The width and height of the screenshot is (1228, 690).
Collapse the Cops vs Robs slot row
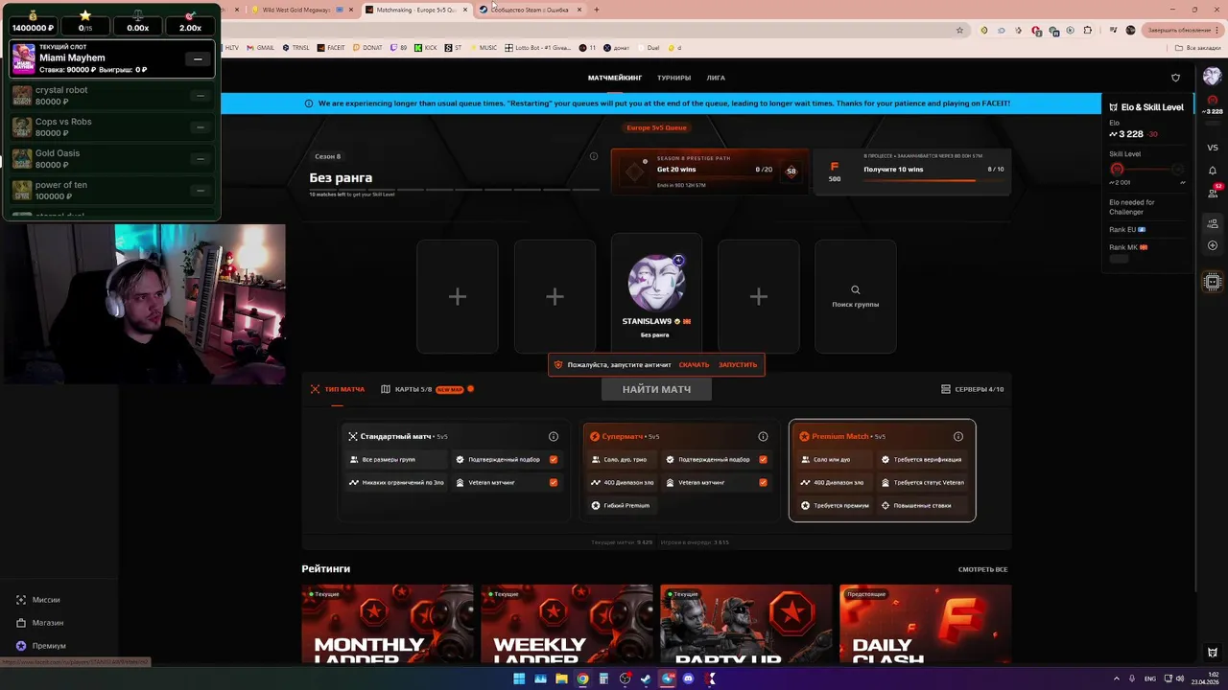(200, 127)
